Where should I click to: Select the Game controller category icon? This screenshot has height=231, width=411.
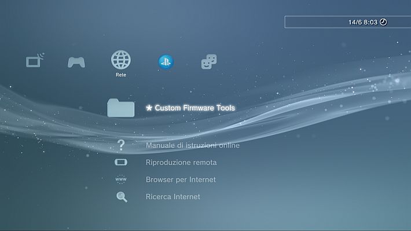pos(76,62)
